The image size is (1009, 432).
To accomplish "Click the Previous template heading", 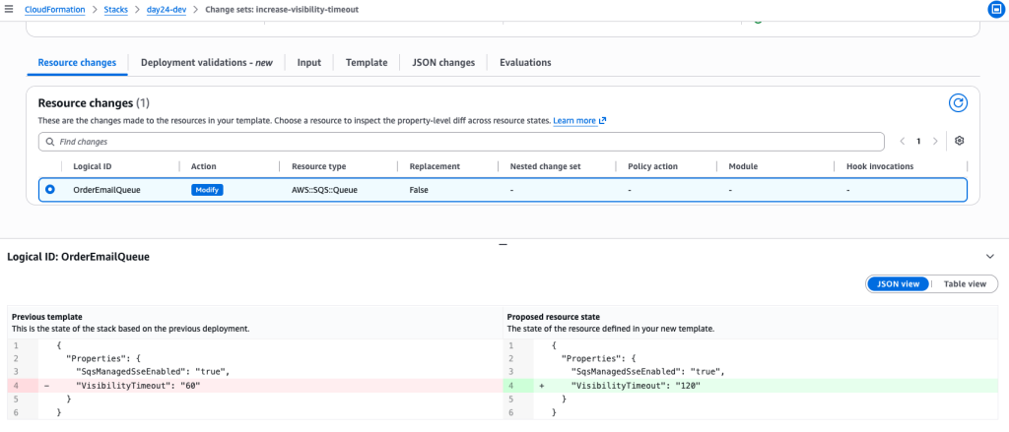I will coord(47,317).
